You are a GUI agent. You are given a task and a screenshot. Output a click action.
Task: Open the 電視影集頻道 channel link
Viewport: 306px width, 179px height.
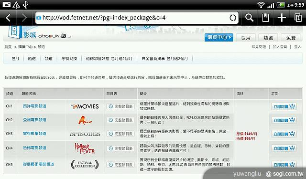click(x=34, y=134)
